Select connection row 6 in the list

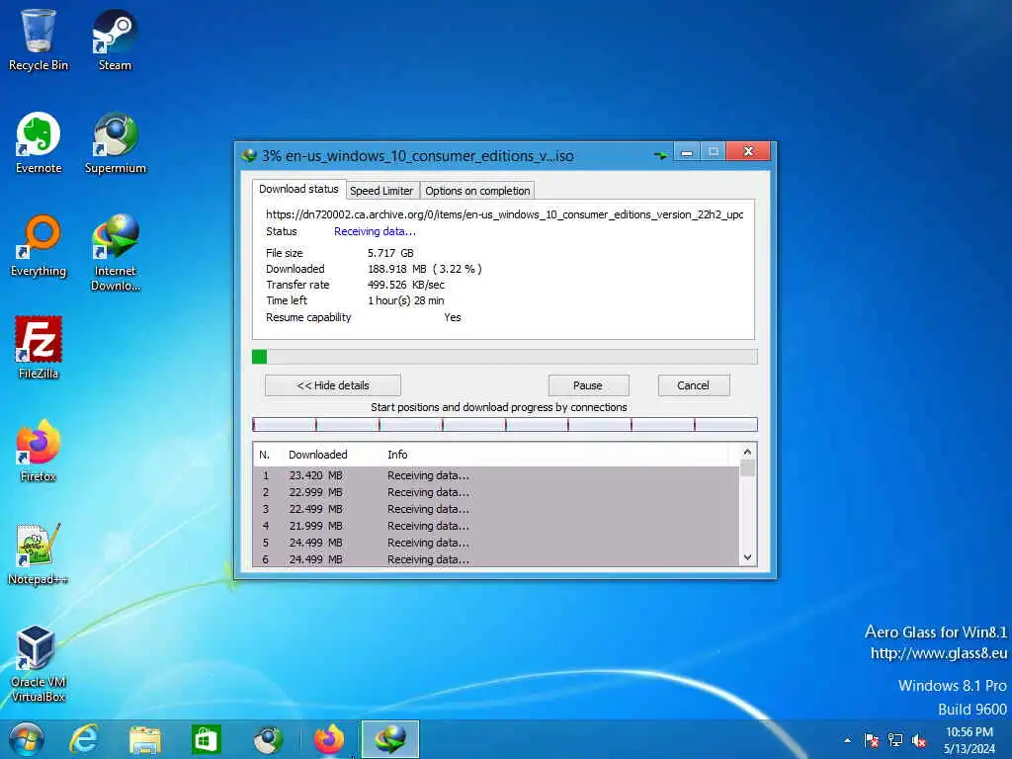click(496, 559)
